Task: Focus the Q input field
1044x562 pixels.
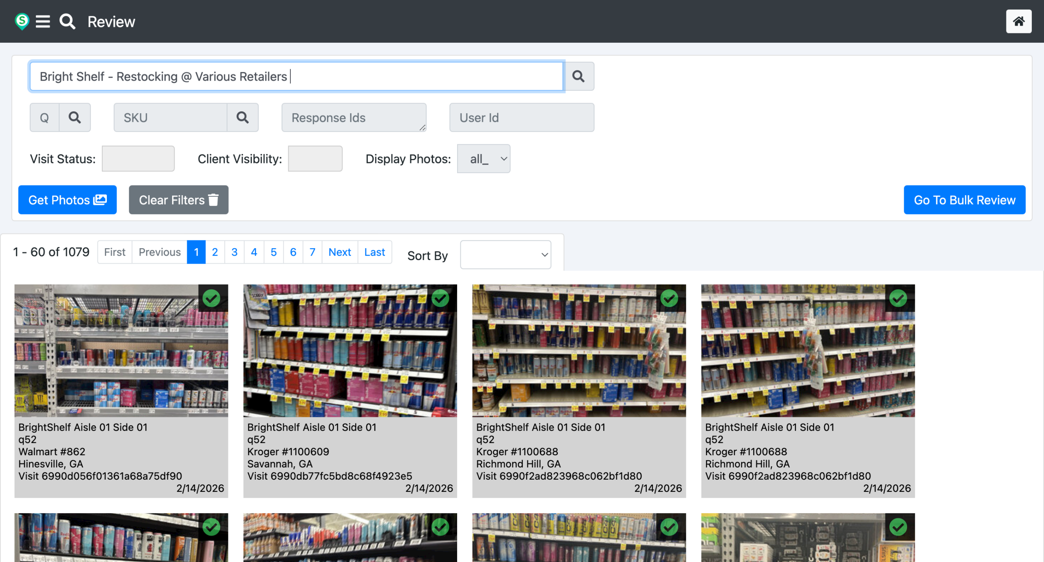Action: (44, 117)
